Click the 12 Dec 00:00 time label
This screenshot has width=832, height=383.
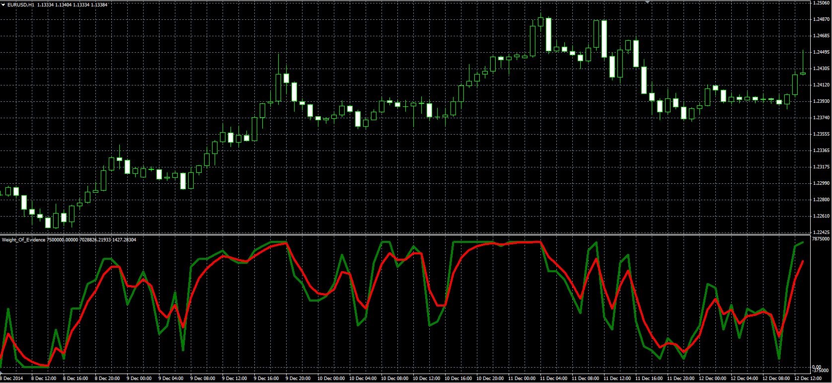(712, 379)
